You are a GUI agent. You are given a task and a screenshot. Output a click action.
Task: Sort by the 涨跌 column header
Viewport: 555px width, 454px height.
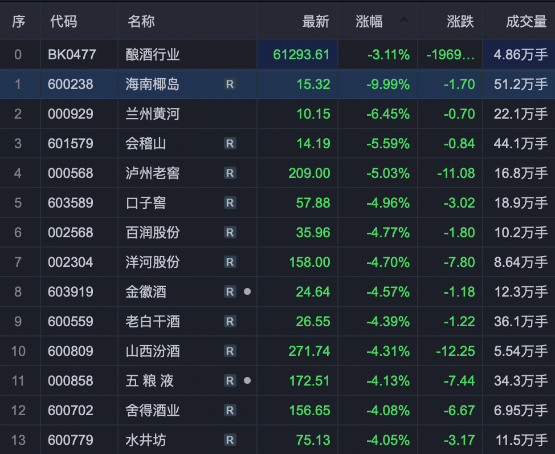point(460,22)
